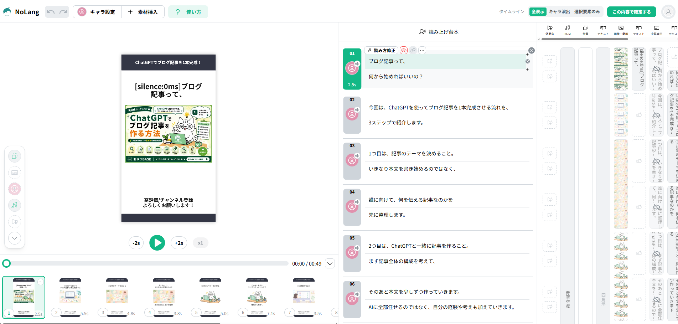
Task: Click the BGM music note column icon
Action: coord(568,30)
